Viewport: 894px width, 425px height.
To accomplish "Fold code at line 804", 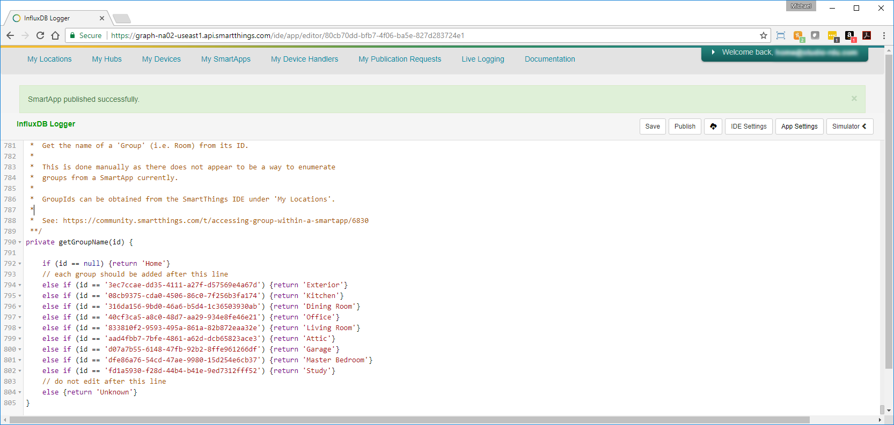I will (x=20, y=392).
